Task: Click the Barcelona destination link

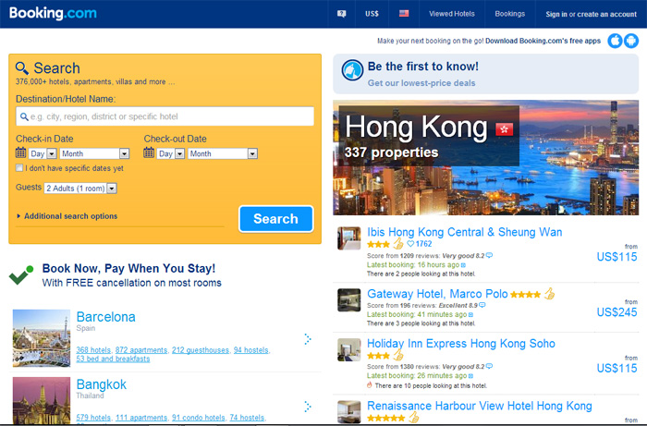Action: (106, 317)
